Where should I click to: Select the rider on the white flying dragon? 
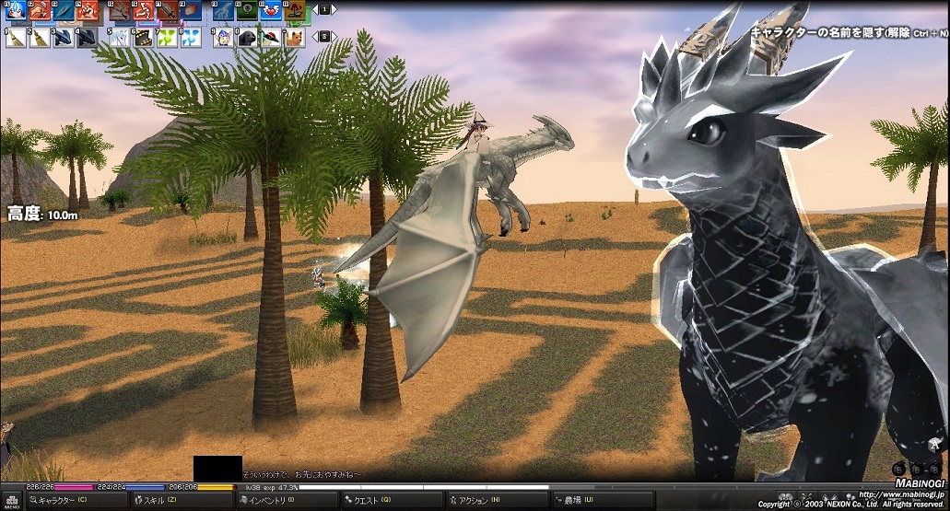tap(476, 134)
